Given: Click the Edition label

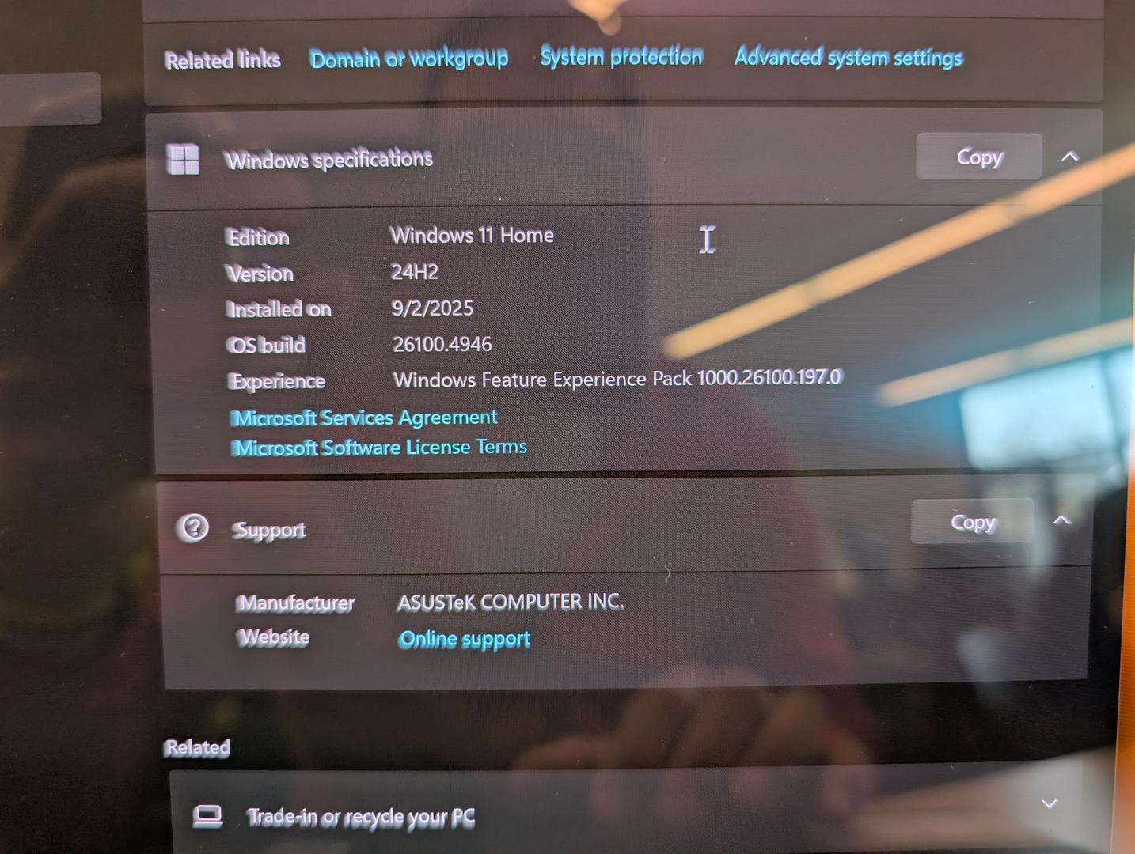Looking at the screenshot, I should (258, 237).
